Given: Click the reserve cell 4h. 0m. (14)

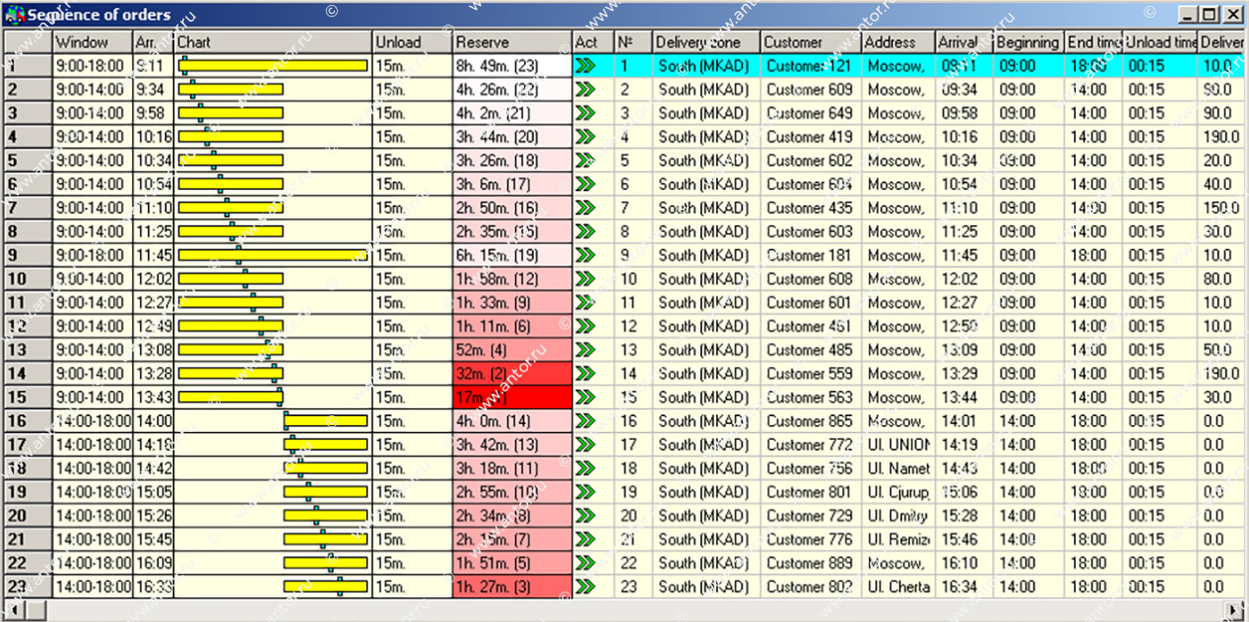Looking at the screenshot, I should (512, 420).
